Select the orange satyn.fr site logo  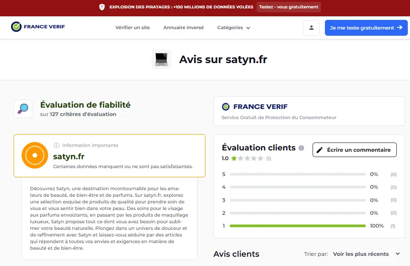(34, 155)
